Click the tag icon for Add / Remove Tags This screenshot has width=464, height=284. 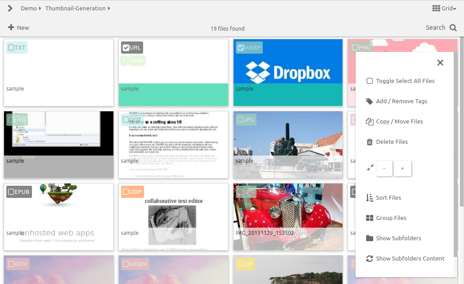point(369,101)
